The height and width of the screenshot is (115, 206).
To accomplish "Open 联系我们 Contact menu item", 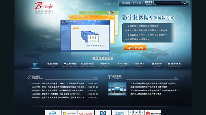I will click(157, 65).
